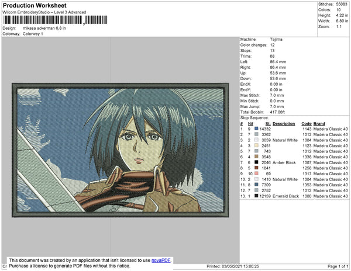This screenshot has height=271, width=351.
Task: Pick the white swatch in stop row 3
Action: [256, 140]
